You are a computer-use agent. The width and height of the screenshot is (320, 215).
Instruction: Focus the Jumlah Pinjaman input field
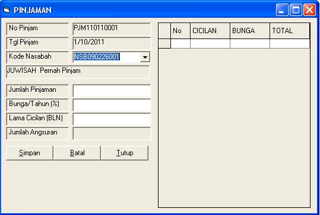[112, 91]
